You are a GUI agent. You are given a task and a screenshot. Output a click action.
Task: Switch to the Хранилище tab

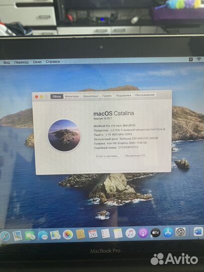[91, 96]
